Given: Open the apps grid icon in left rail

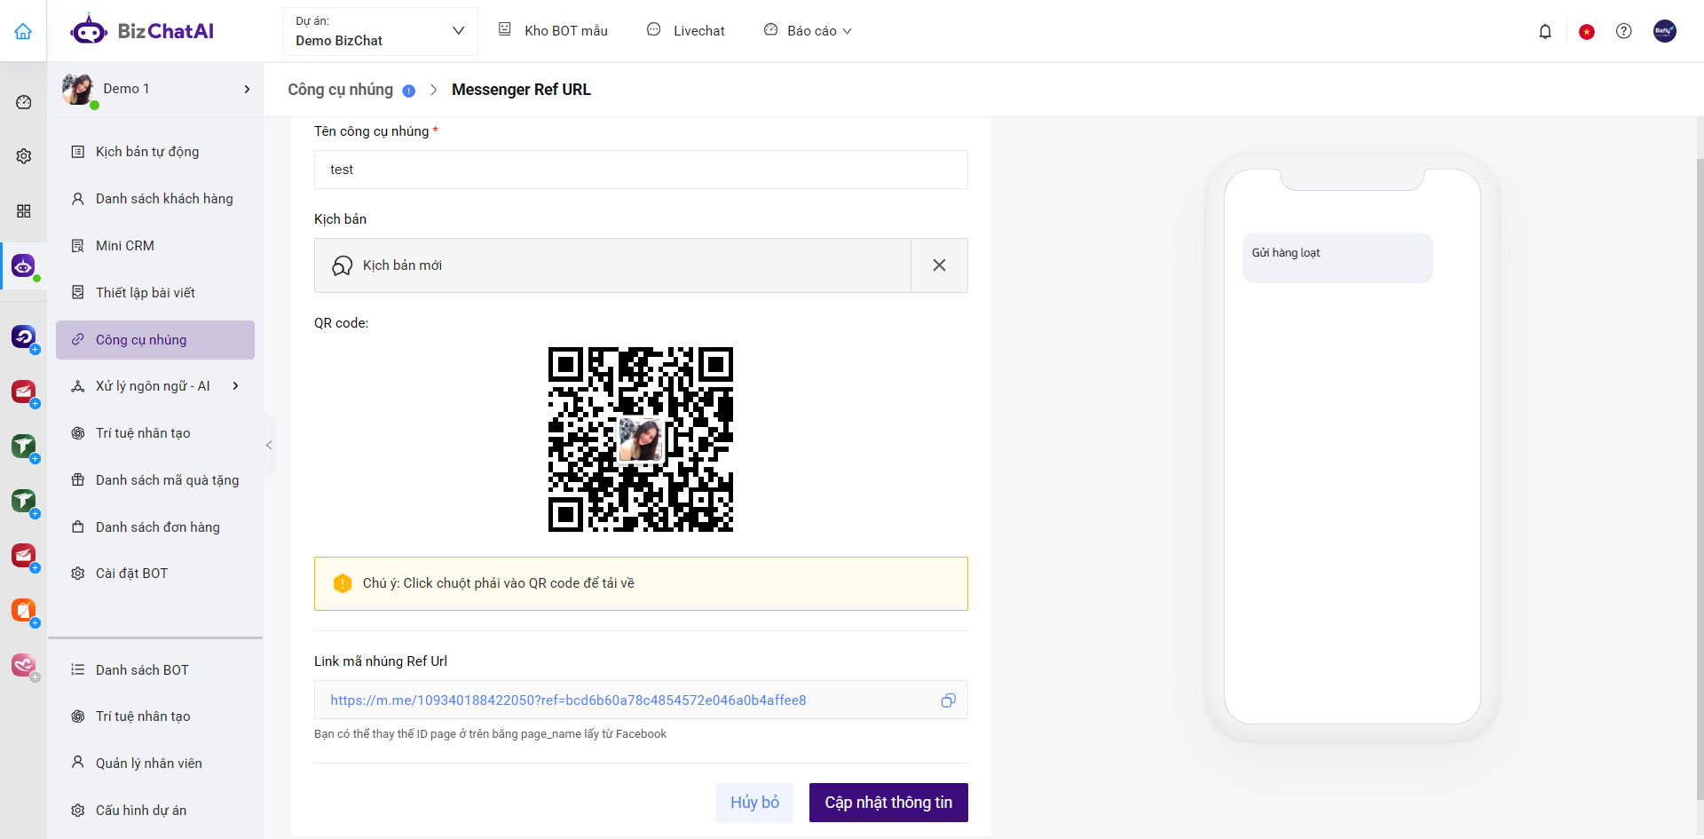Looking at the screenshot, I should point(24,211).
